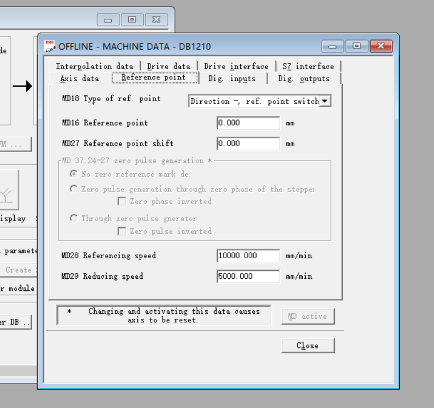This screenshot has width=434, height=408.
Task: Expand the MD18 Type of ref. point dropdown
Action: pyautogui.click(x=325, y=101)
